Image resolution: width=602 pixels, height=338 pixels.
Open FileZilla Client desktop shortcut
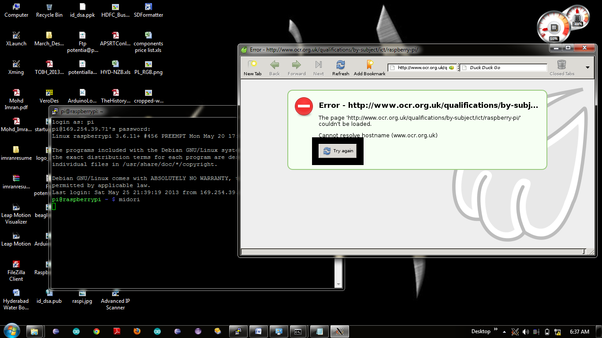16,269
